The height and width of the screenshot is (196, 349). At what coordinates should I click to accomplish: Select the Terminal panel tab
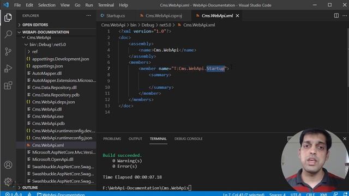[x=158, y=139]
